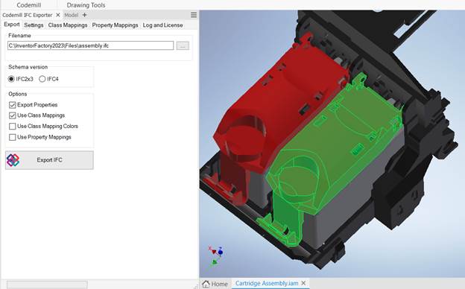Viewport: 465px width, 289px height.
Task: Close the Cartridge Assembly.iam tab
Action: [x=303, y=283]
